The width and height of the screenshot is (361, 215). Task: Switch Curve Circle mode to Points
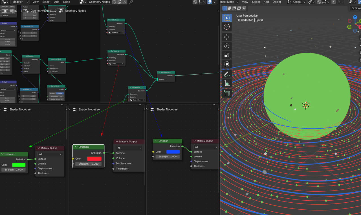(x=52, y=93)
